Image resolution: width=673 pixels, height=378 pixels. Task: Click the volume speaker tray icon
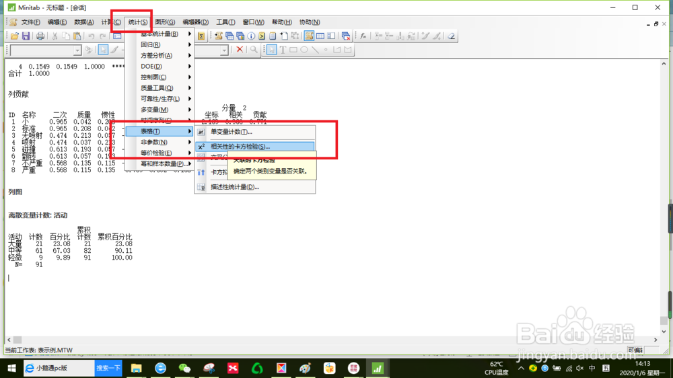tap(580, 368)
